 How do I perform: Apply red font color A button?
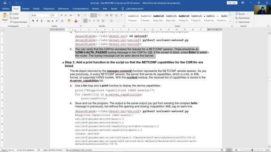point(76,21)
